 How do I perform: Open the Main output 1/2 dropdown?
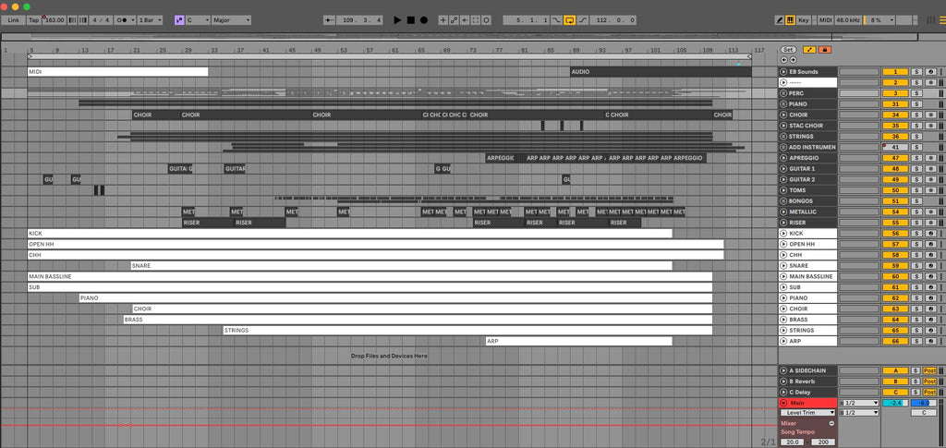coord(859,403)
